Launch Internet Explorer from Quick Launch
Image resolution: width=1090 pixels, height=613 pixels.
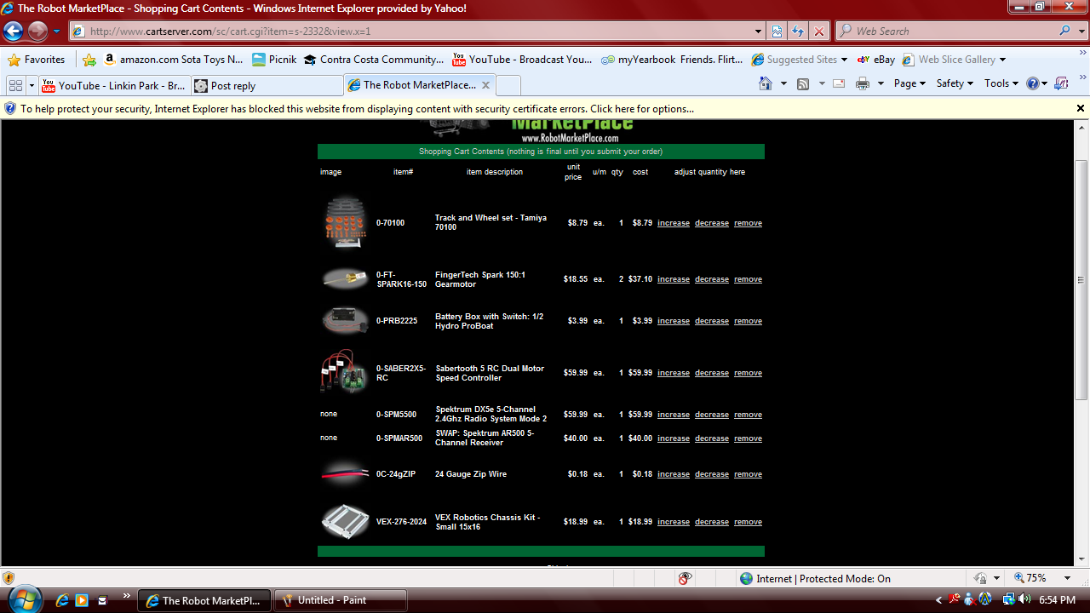(x=61, y=600)
